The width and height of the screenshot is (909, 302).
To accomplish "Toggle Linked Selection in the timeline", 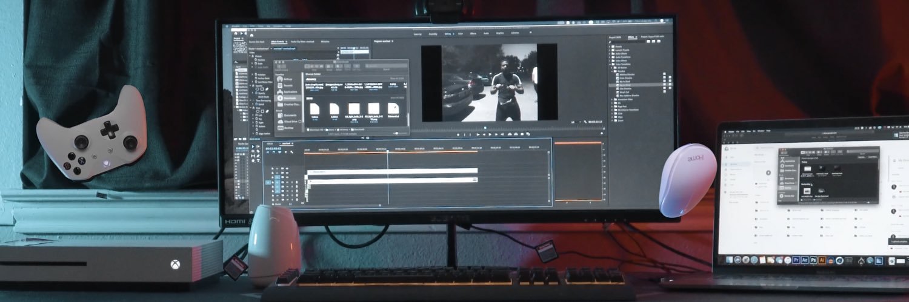I will click(x=279, y=152).
